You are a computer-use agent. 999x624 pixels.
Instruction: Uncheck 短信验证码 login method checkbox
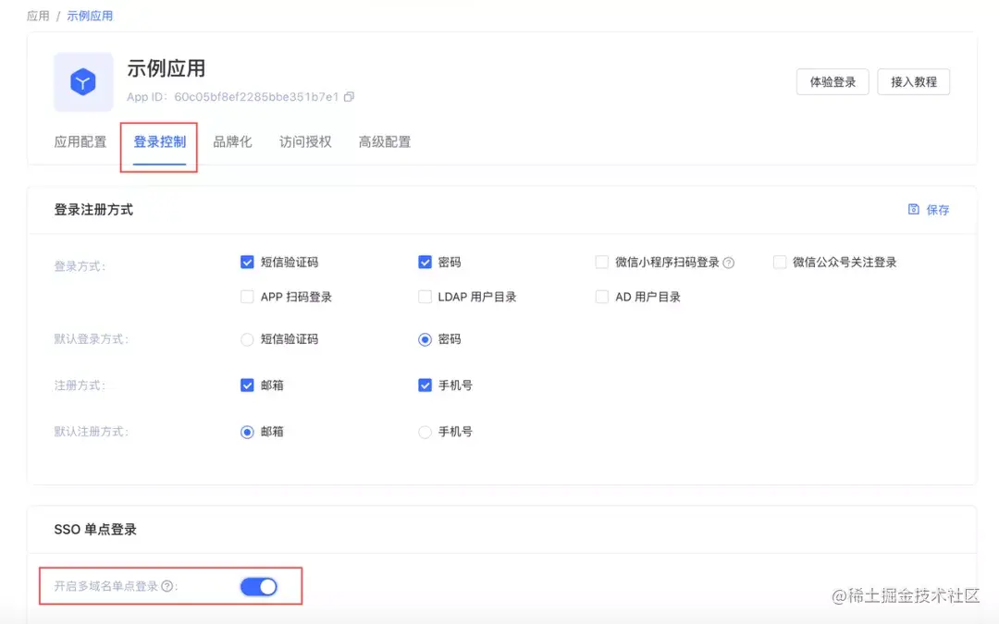[x=247, y=262]
